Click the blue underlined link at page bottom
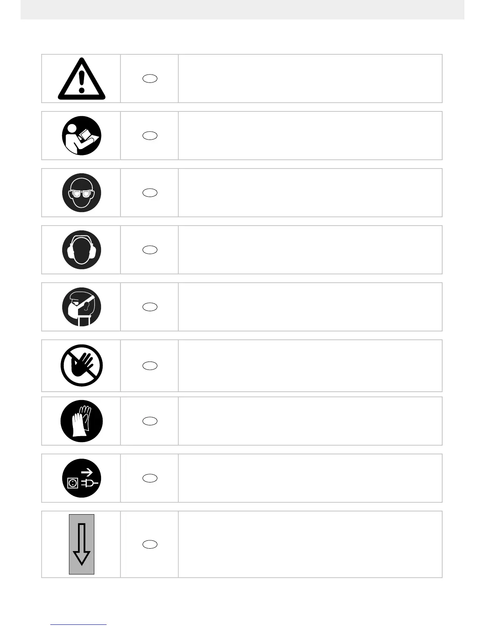 click(x=78, y=624)
